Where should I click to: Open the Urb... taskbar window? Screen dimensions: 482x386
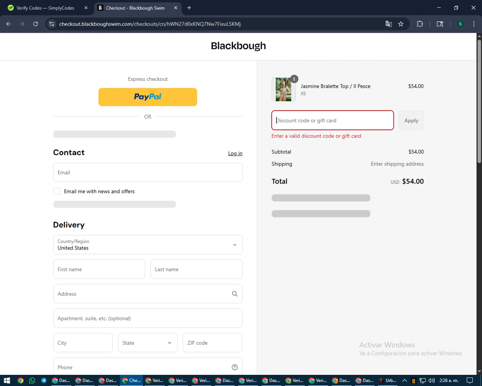coord(388,381)
